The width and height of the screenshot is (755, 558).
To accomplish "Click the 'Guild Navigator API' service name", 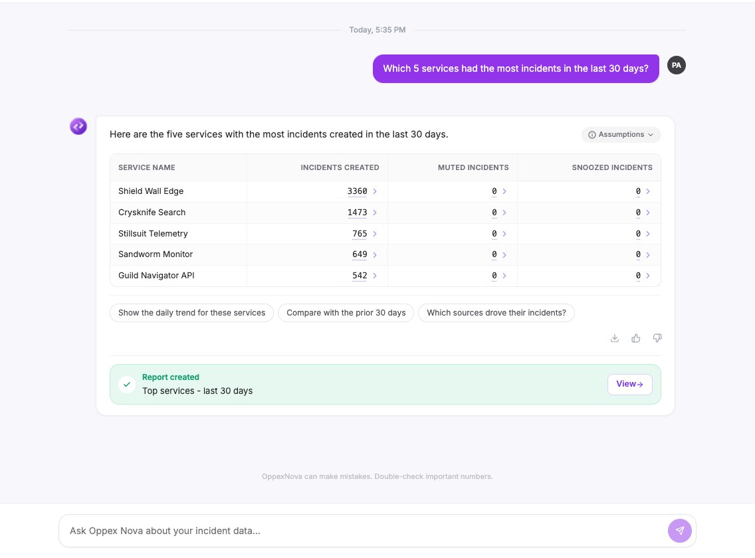I will [156, 276].
